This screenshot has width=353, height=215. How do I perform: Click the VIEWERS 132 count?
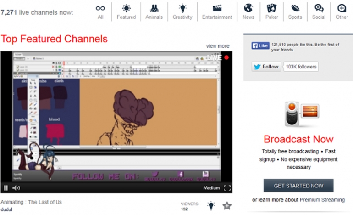[x=189, y=206]
